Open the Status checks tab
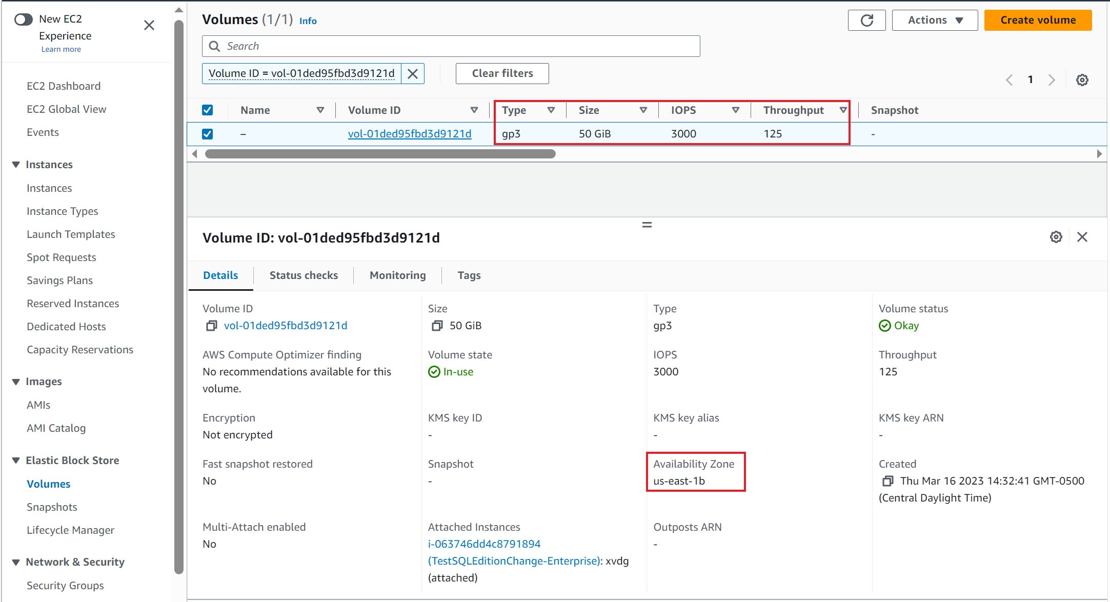Screen dimensions: 1110x602 pyautogui.click(x=304, y=275)
